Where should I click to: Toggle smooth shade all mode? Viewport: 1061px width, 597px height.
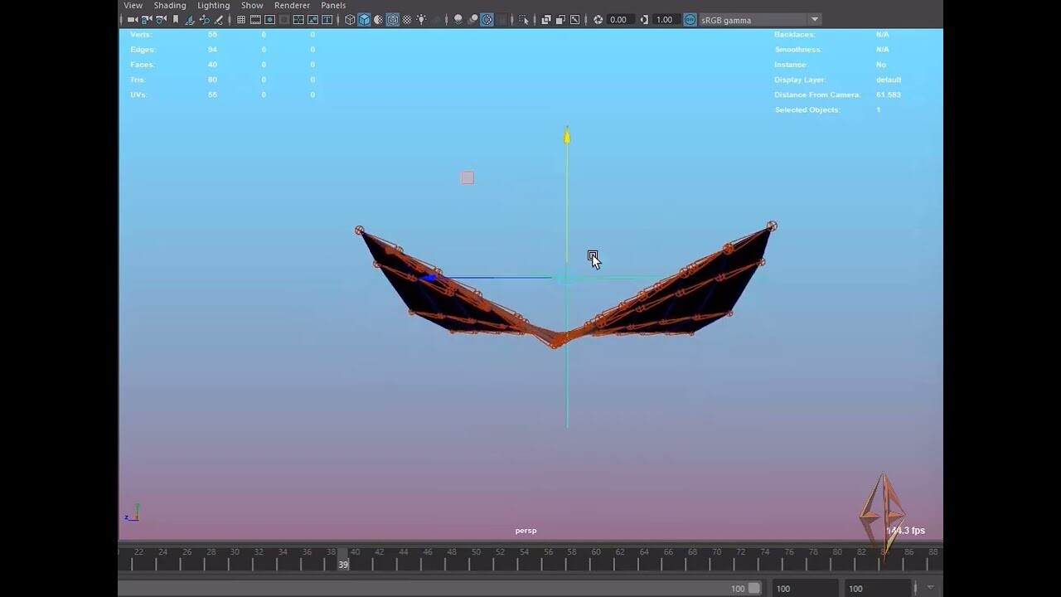click(362, 20)
